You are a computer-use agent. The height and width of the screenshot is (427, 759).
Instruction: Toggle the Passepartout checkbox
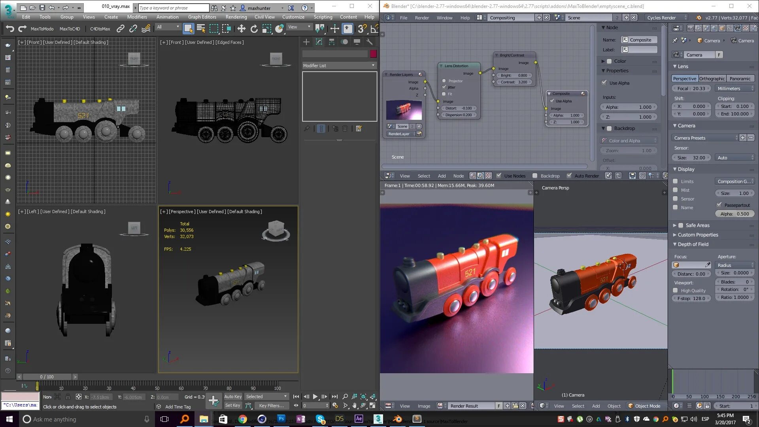coord(719,205)
